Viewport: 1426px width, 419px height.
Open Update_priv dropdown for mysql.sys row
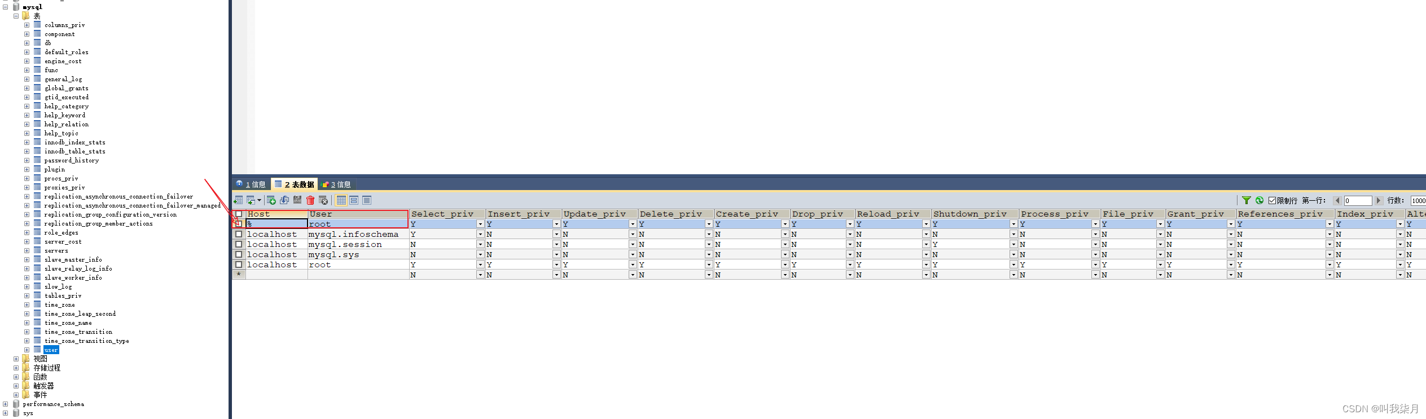(x=633, y=254)
